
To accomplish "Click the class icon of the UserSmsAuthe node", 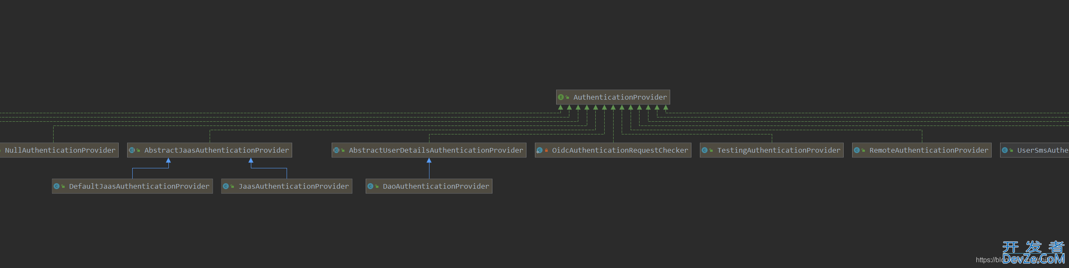I will tap(1005, 150).
